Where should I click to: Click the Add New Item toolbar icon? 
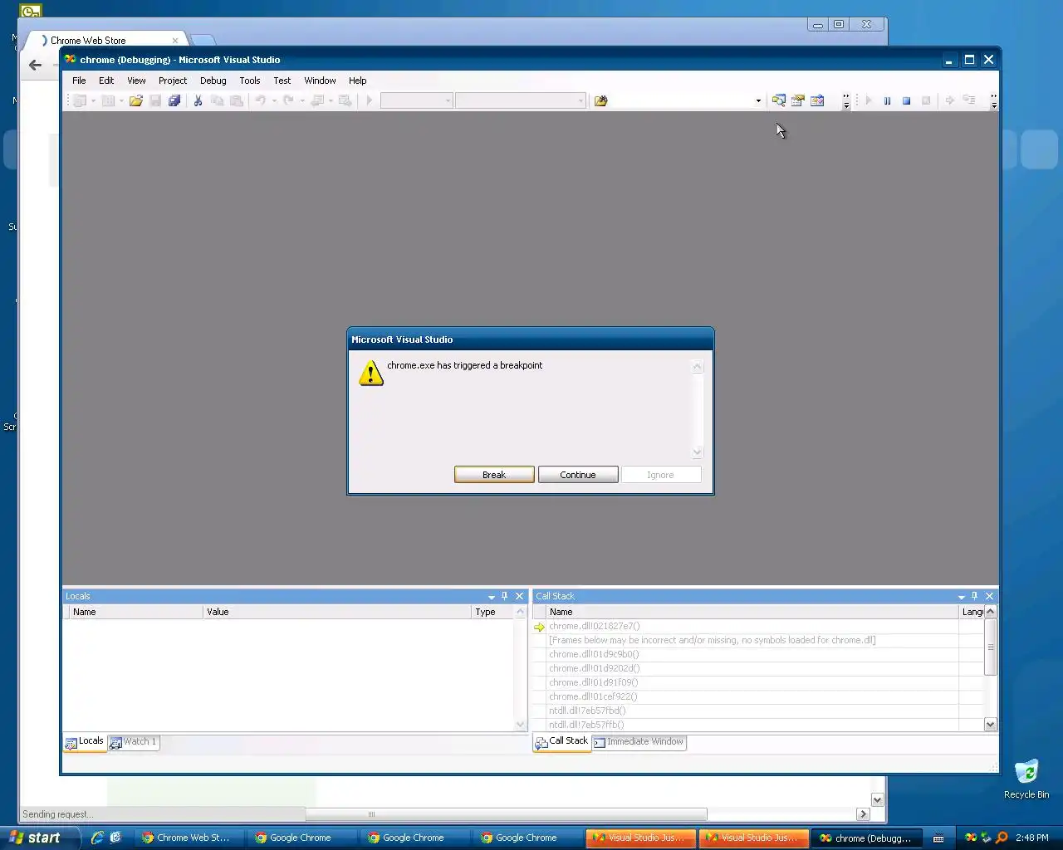click(108, 100)
